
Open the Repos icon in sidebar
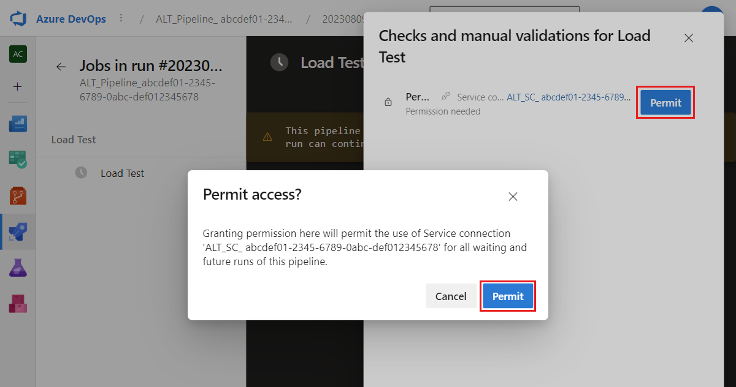click(18, 196)
